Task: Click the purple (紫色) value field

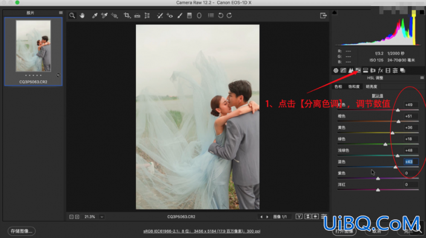Action: (x=411, y=173)
